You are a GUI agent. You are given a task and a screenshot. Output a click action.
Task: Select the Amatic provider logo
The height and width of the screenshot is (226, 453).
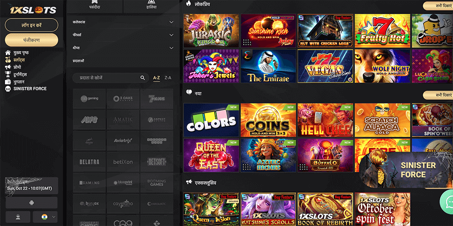coord(123,120)
